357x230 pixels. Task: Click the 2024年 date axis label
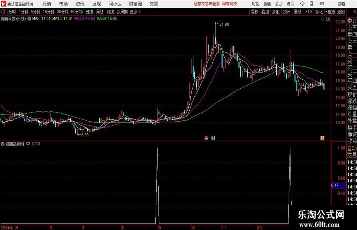click(x=6, y=228)
